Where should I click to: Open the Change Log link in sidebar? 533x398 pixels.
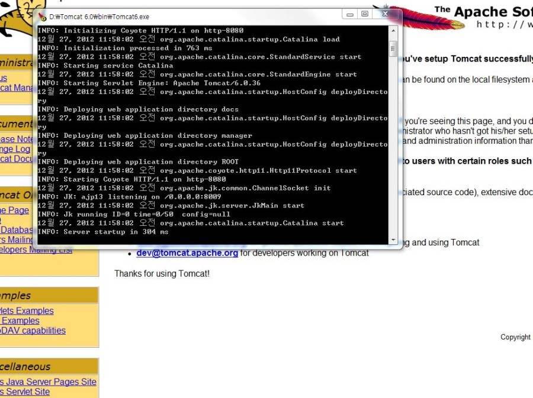click(x=15, y=149)
